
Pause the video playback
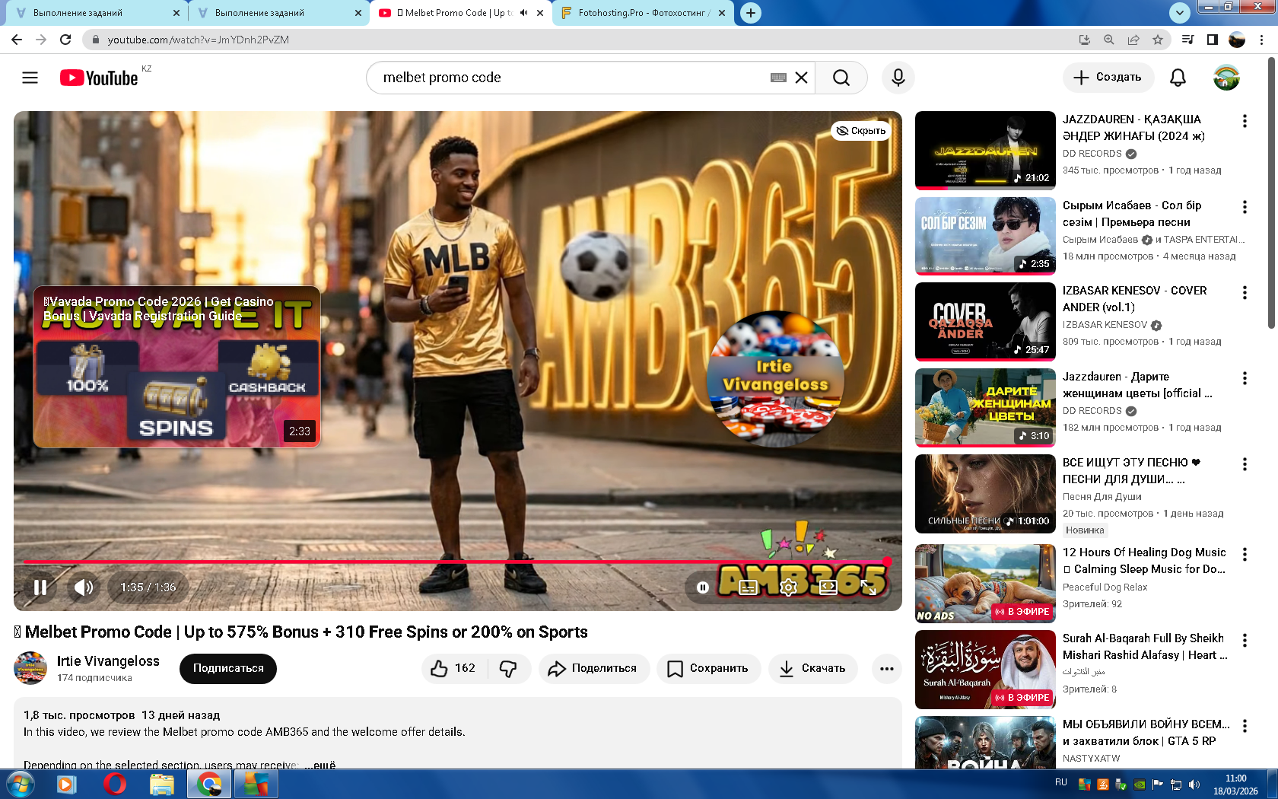tap(40, 587)
